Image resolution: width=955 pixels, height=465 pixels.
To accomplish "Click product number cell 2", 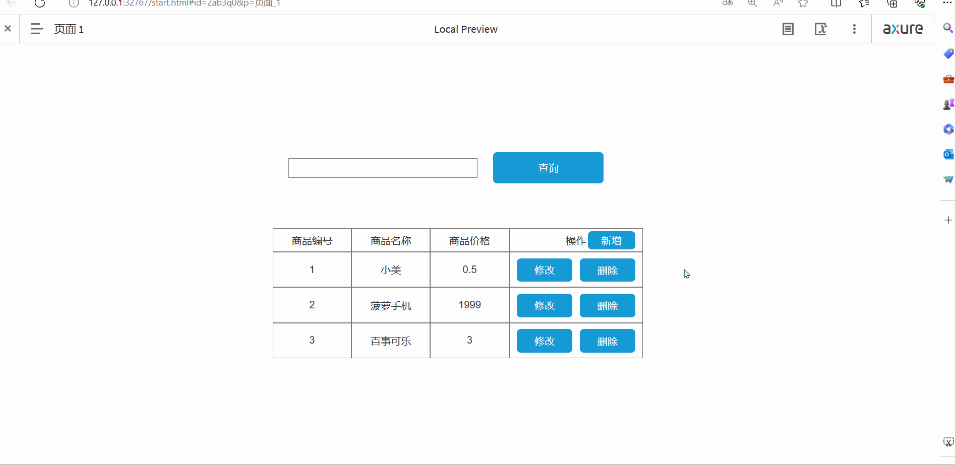I will coord(312,305).
